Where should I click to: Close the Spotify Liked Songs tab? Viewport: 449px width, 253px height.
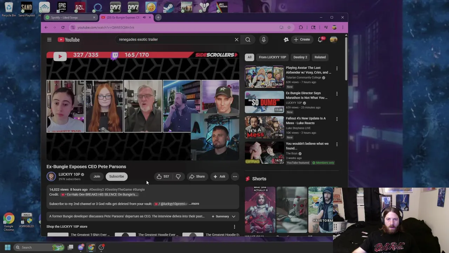[x=94, y=18]
